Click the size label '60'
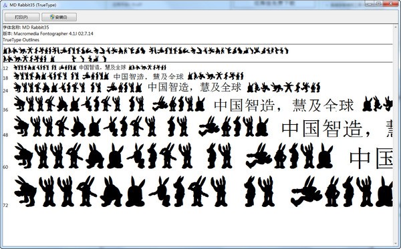The width and height of the screenshot is (401, 249). [5, 167]
